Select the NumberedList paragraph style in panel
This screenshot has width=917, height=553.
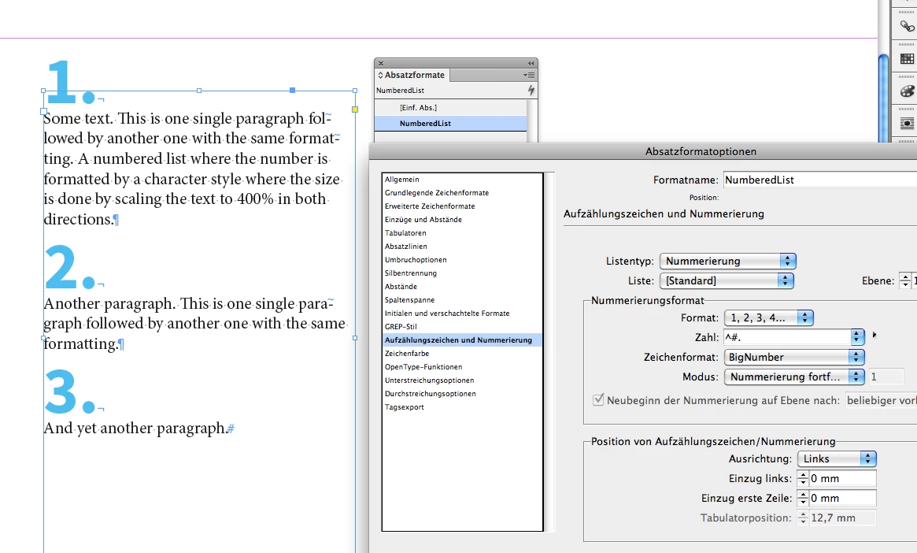click(x=450, y=124)
